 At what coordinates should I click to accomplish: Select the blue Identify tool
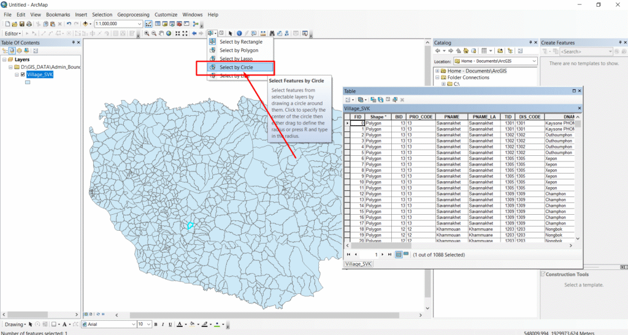(x=239, y=34)
